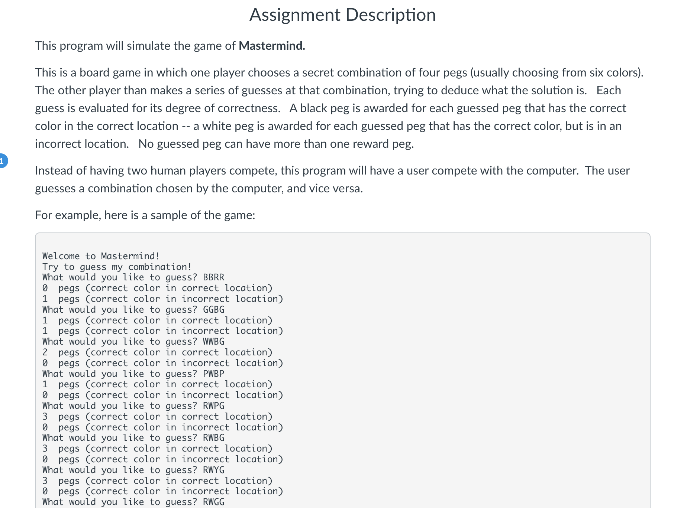Select the guess prompt showing RWYG

pos(133,470)
